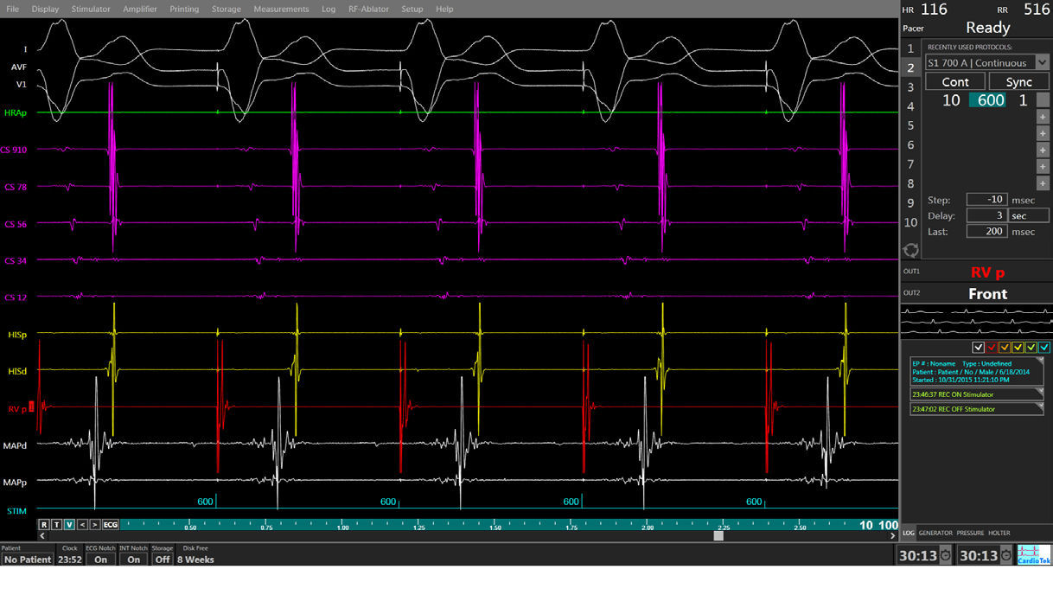This screenshot has height=595, width=1053.
Task: Open the RF-Ablator menu
Action: (369, 9)
